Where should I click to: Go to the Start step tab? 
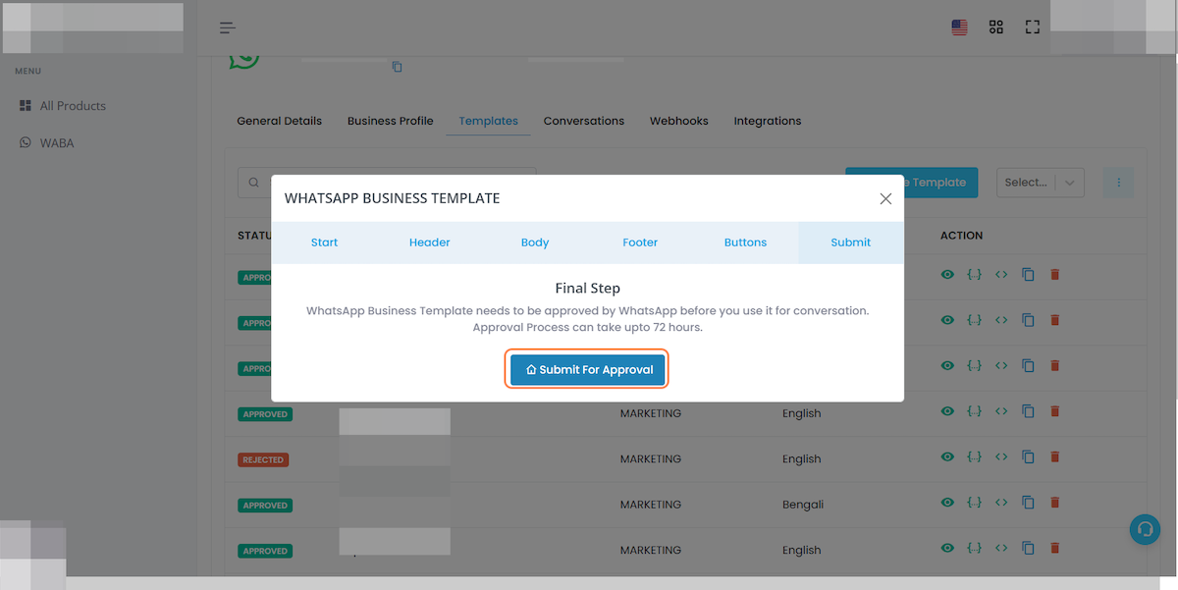click(x=324, y=242)
